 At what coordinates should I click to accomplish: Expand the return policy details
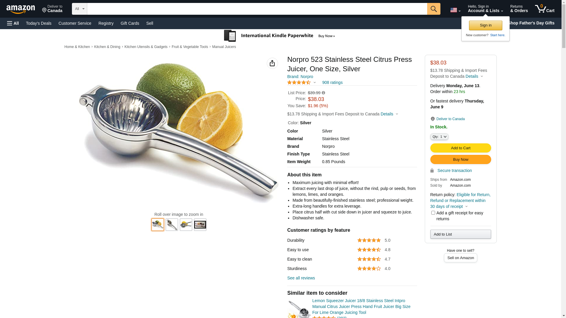(x=466, y=206)
